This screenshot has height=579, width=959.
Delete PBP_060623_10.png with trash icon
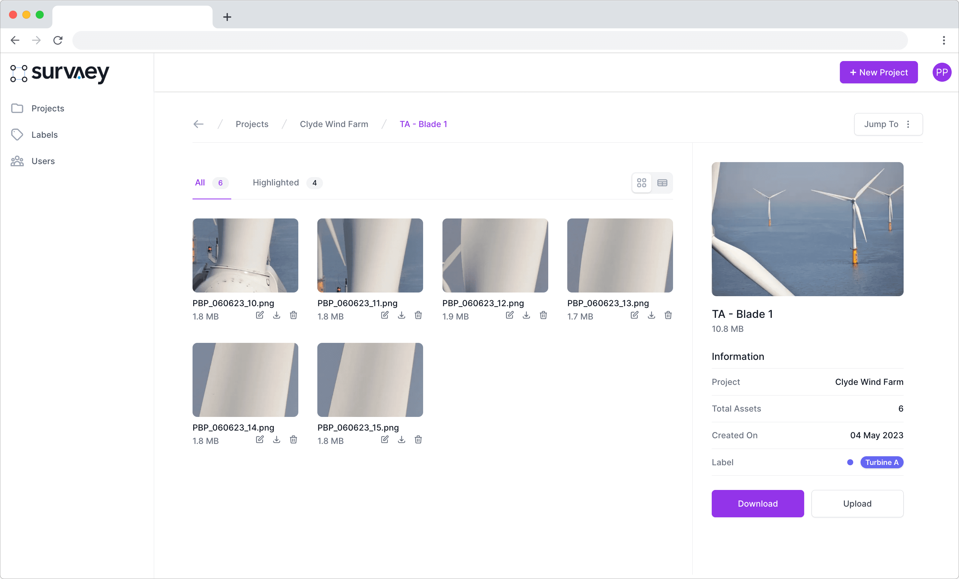point(293,315)
